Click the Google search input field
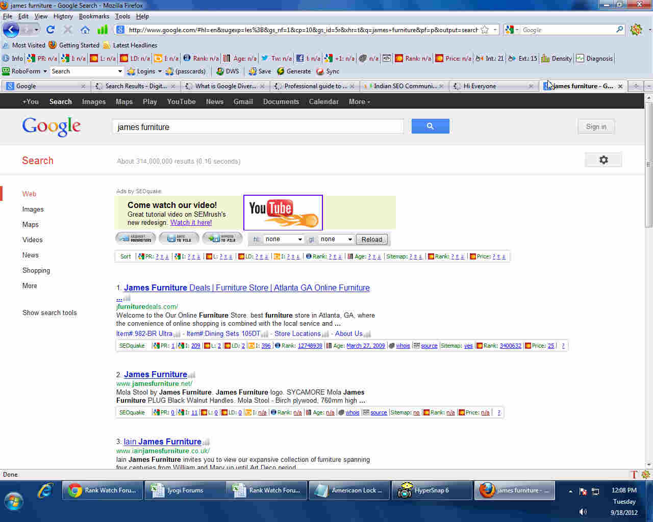 click(258, 127)
